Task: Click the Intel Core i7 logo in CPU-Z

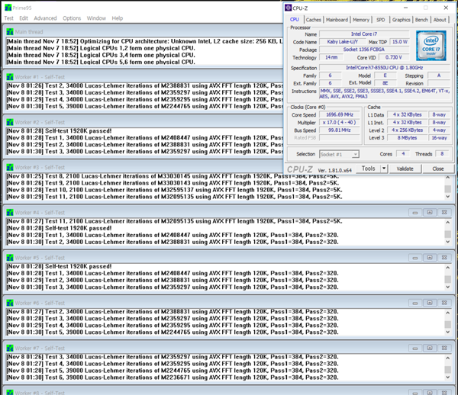Action: (x=431, y=46)
